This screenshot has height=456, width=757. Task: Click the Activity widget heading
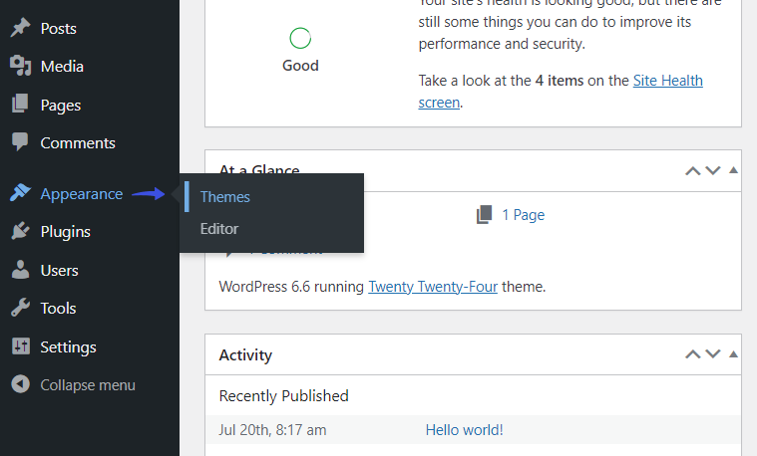(245, 354)
